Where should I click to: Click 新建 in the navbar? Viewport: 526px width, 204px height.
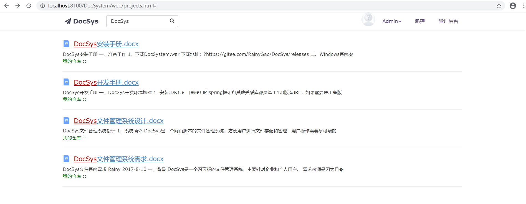(420, 21)
